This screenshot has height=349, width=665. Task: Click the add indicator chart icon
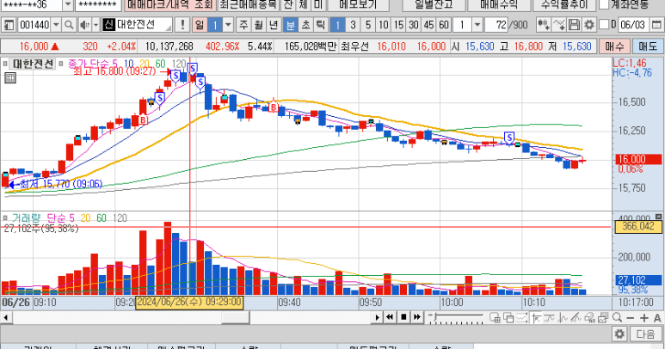point(543,25)
